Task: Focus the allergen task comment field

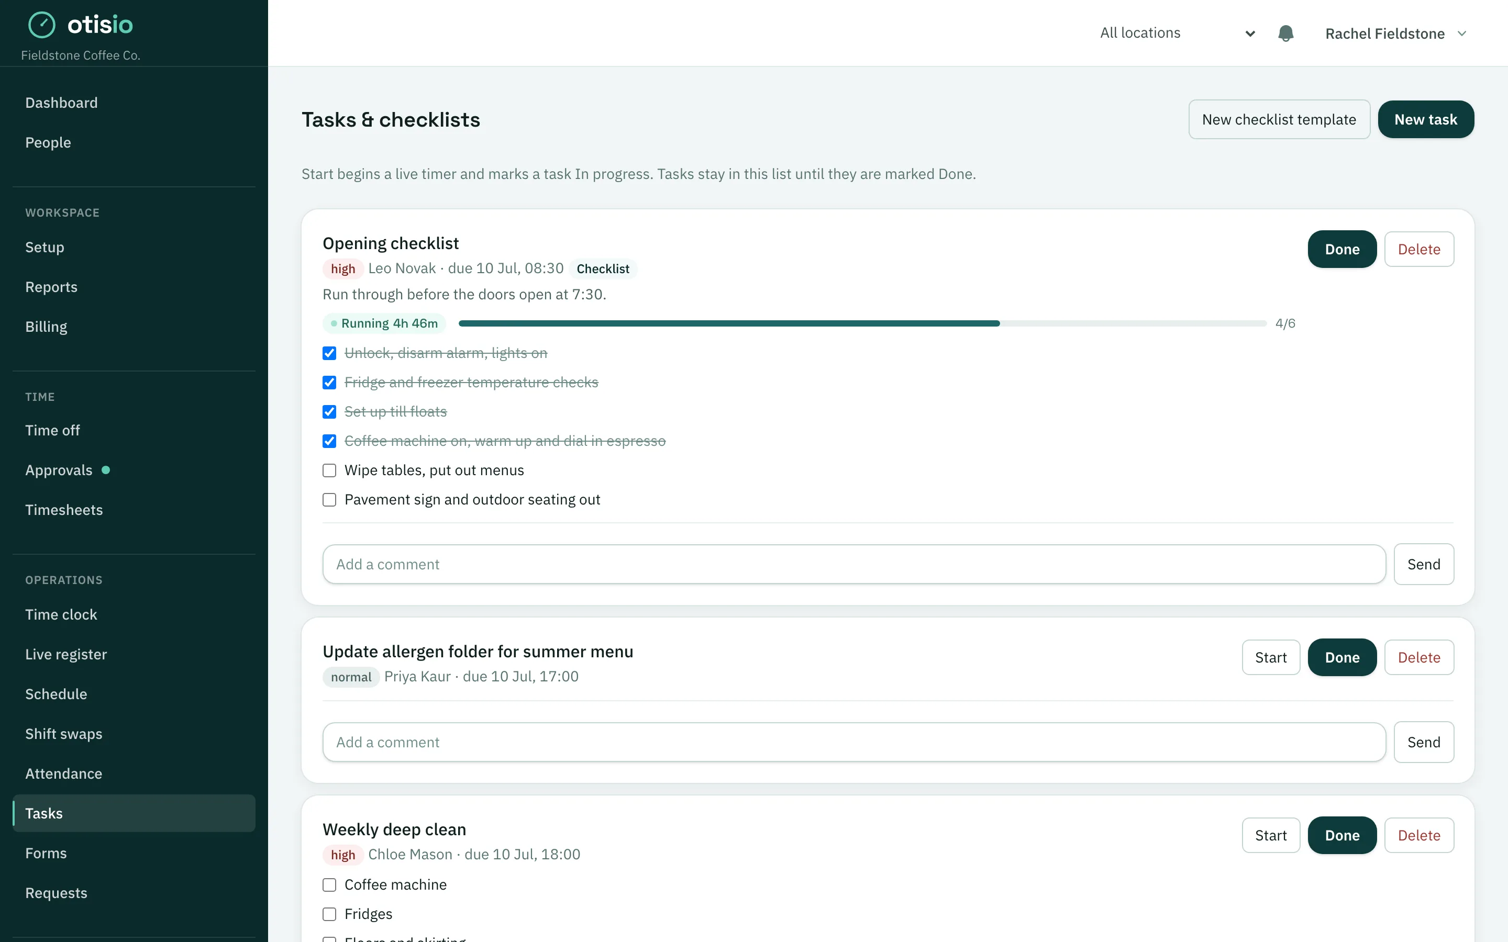Action: click(853, 742)
